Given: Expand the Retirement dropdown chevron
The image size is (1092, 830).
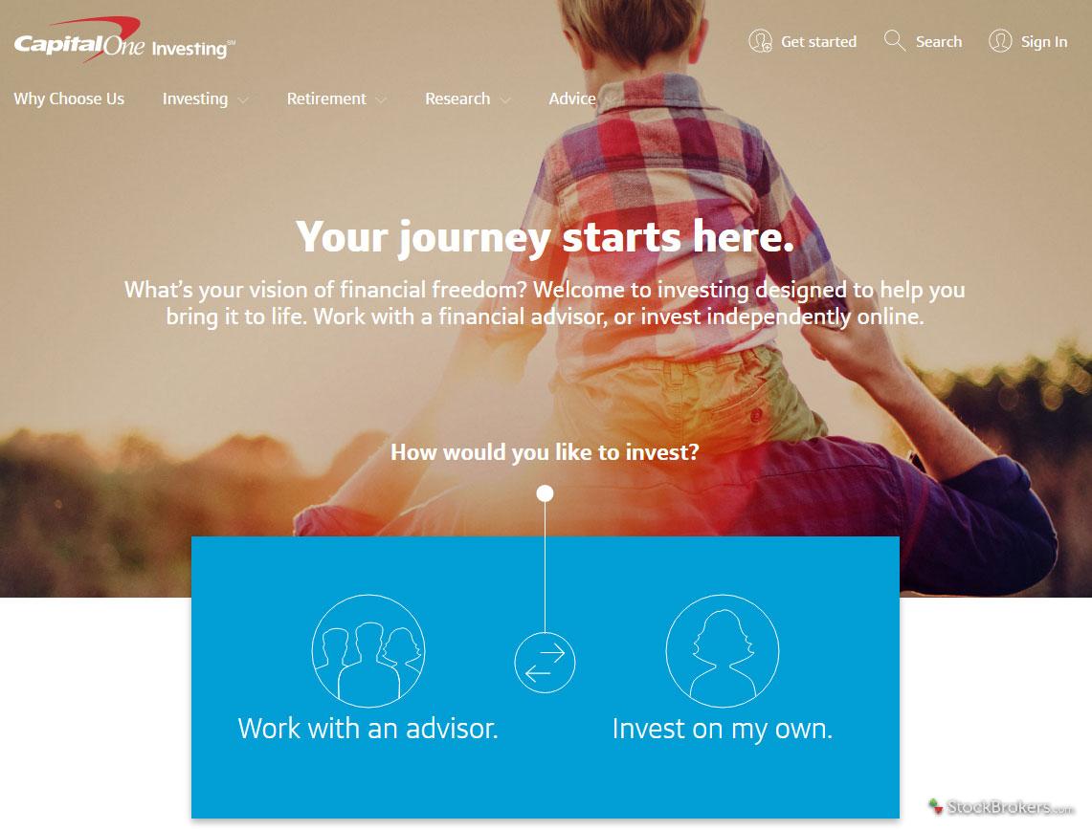Looking at the screenshot, I should point(381,100).
